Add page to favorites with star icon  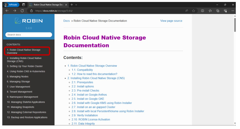click(x=194, y=11)
